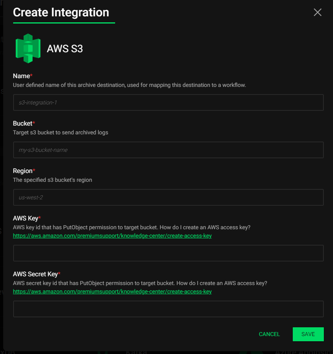Image resolution: width=333 pixels, height=354 pixels.
Task: Focus the Name input field
Action: [x=168, y=102]
